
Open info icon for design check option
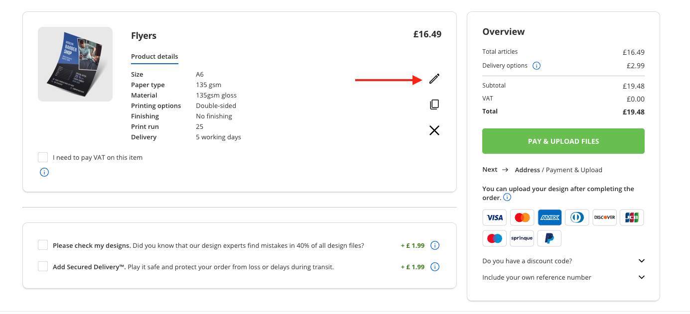click(435, 245)
